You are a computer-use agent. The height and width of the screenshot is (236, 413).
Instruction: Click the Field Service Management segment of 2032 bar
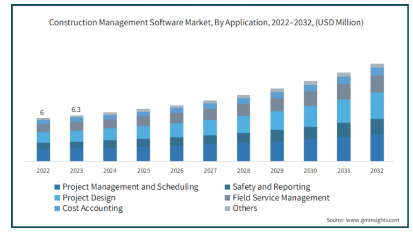[377, 84]
